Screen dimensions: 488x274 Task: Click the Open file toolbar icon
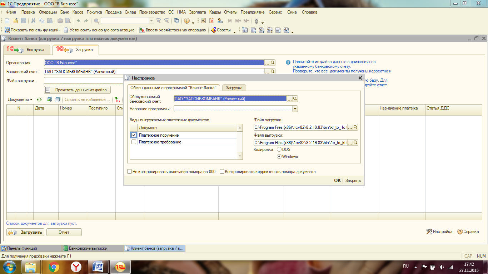pos(15,21)
